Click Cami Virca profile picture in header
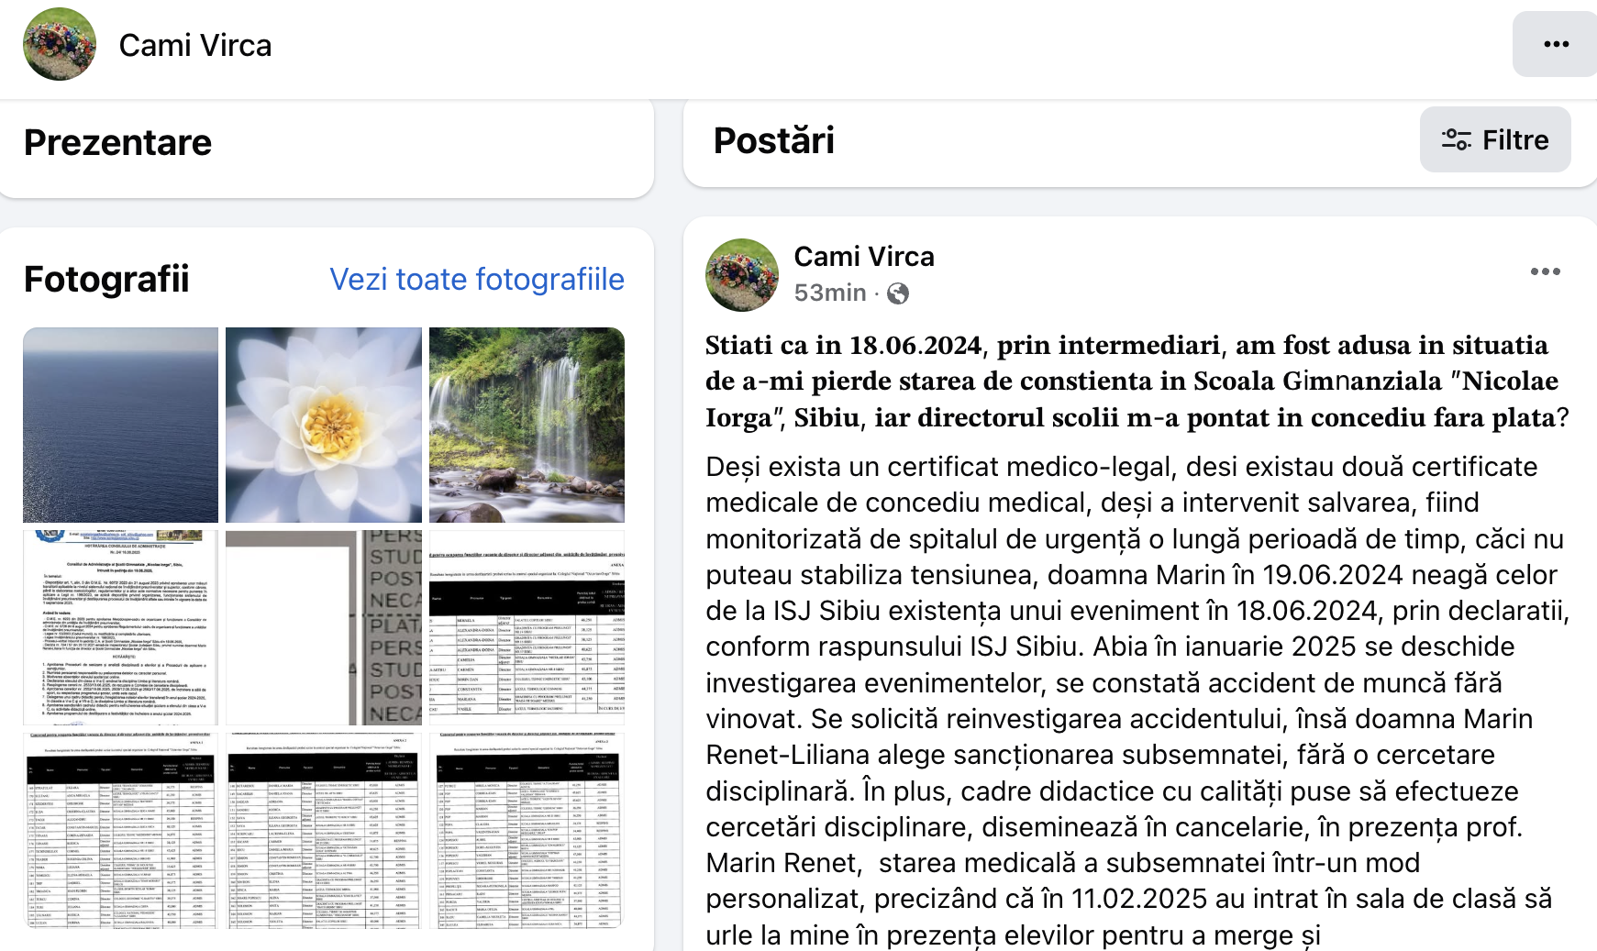Image resolution: width=1597 pixels, height=951 pixels. (60, 44)
